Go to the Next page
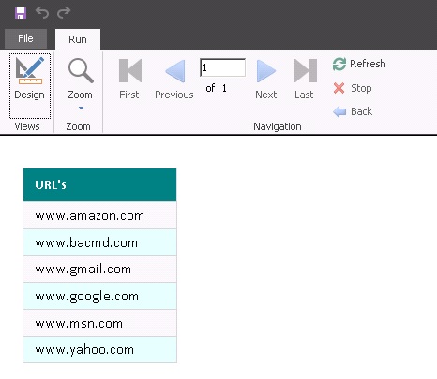Screen dimensions: 437x379 pyautogui.click(x=266, y=79)
